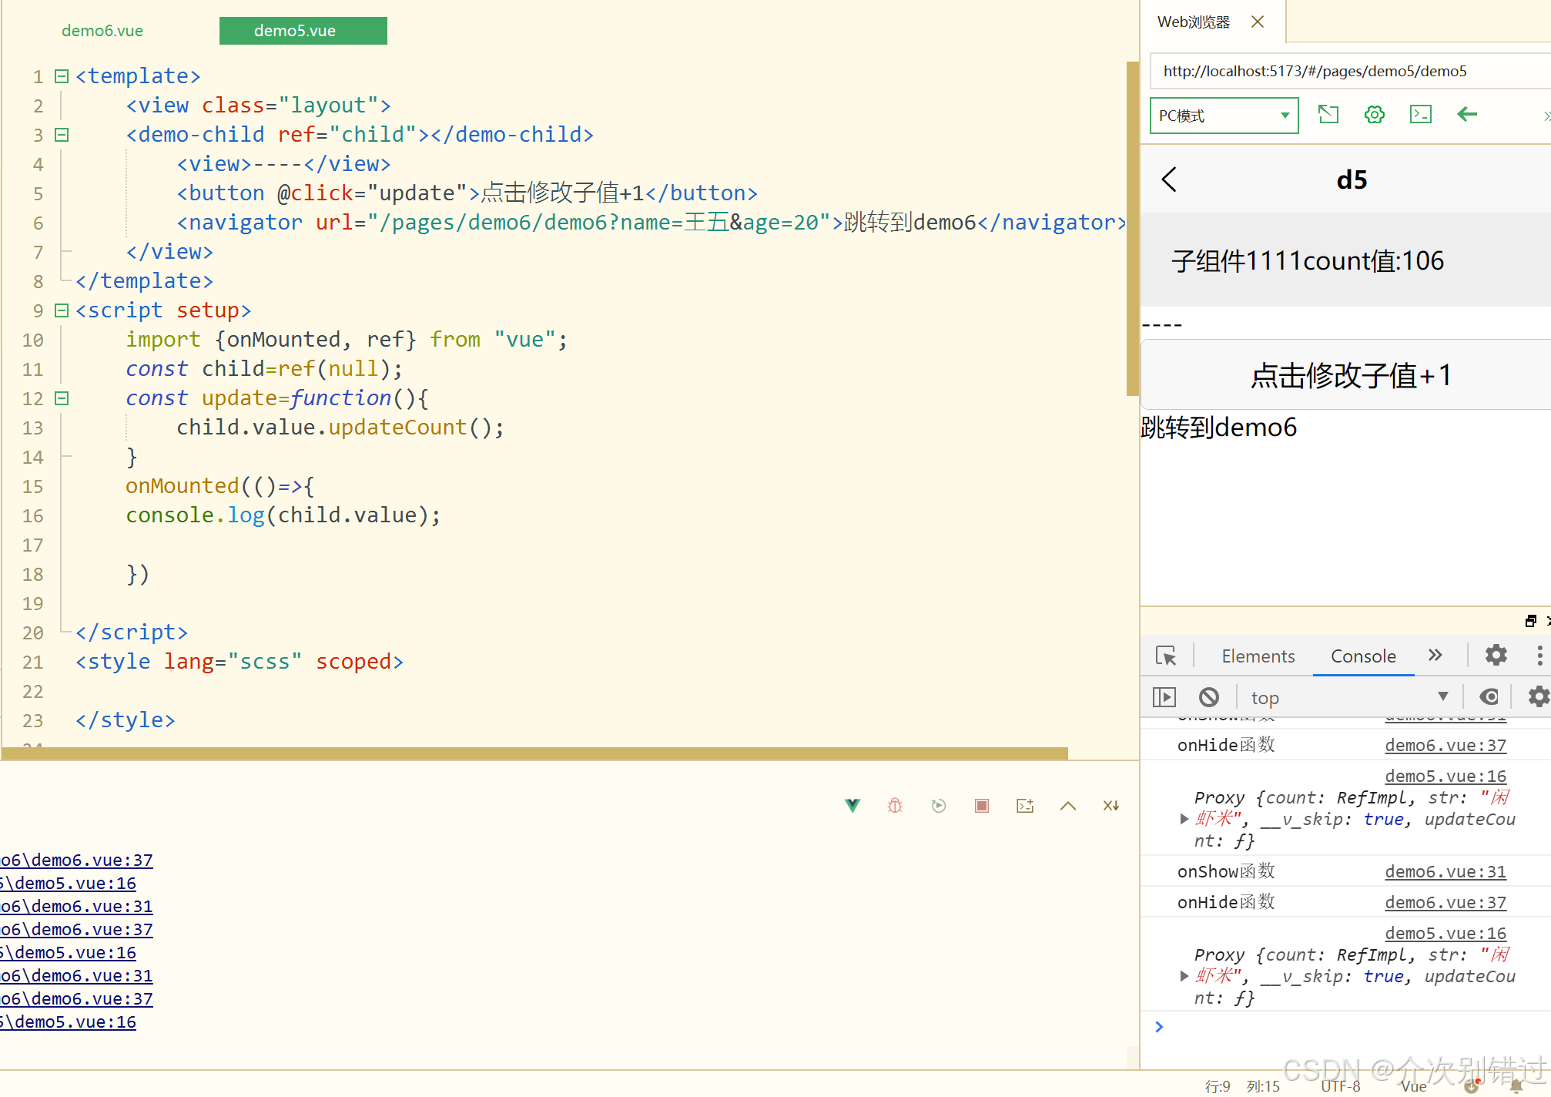Screen dimensions: 1551x1097
Task: Collapse the template block fold marker on line 1
Action: click(x=62, y=76)
